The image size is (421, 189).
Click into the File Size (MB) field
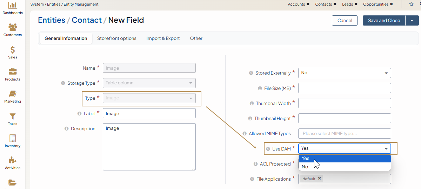coord(344,88)
